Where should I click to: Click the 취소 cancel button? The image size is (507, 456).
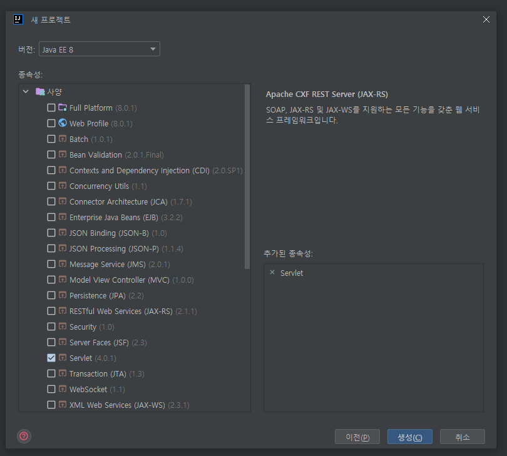point(463,437)
